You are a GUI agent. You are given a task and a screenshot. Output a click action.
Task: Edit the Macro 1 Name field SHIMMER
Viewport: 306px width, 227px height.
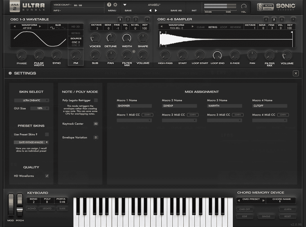[134, 106]
